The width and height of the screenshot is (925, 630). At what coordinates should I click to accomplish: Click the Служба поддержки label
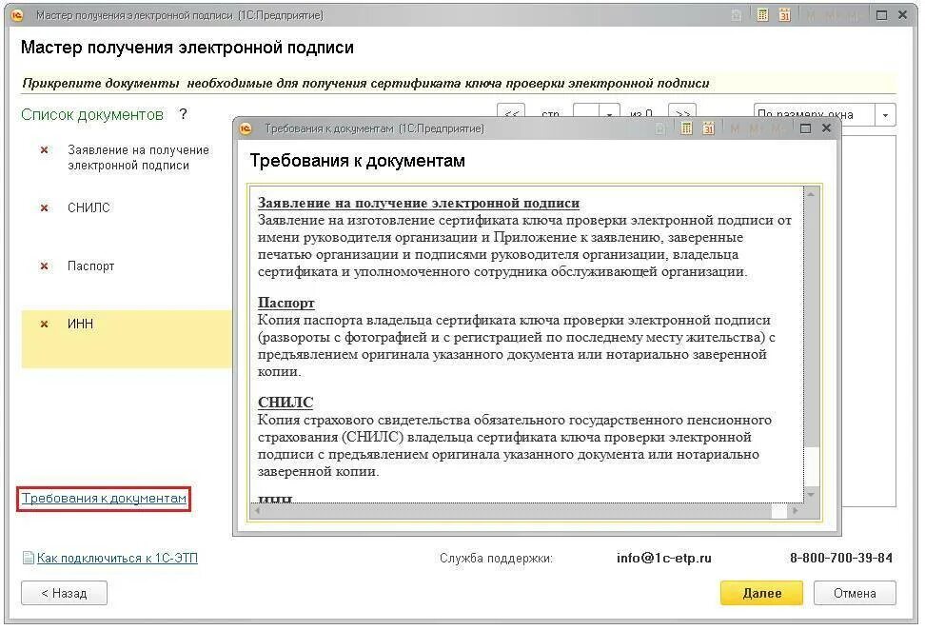click(x=496, y=558)
